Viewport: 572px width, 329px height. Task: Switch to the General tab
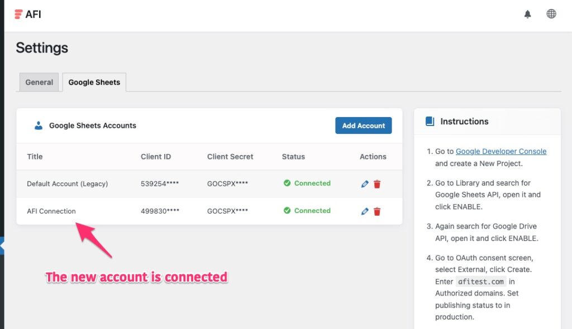click(39, 82)
